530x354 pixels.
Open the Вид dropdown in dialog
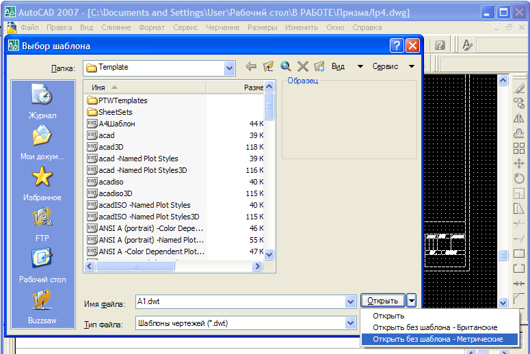[x=347, y=66]
